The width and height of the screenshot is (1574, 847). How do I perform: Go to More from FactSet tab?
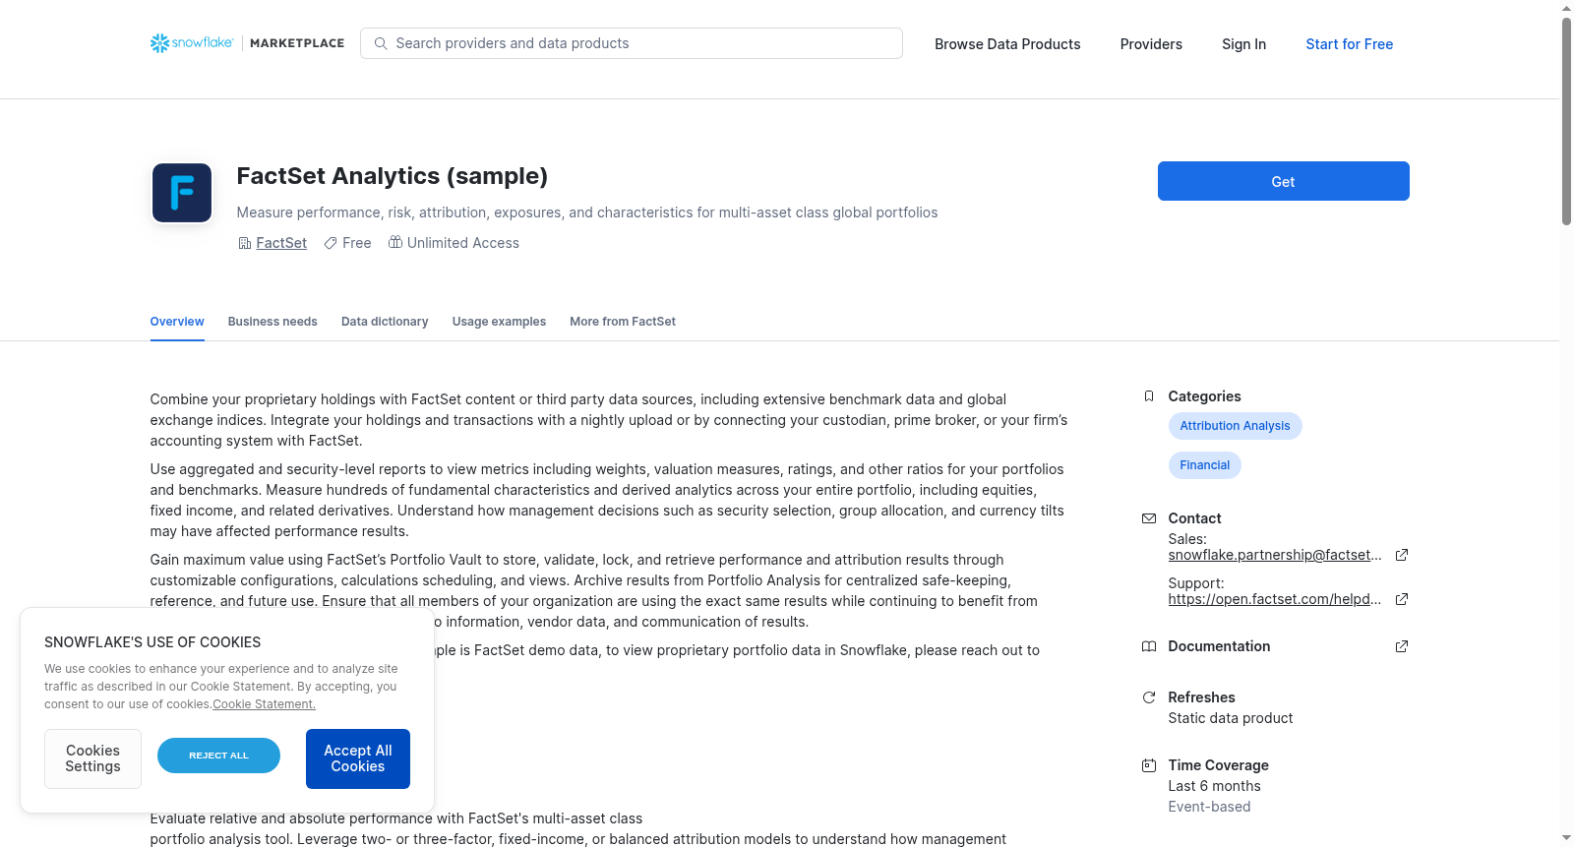click(623, 322)
